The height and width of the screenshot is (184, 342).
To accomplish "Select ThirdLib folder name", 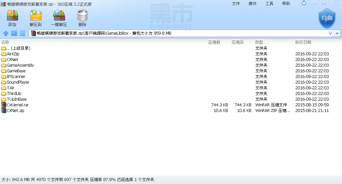I will [x=14, y=93].
